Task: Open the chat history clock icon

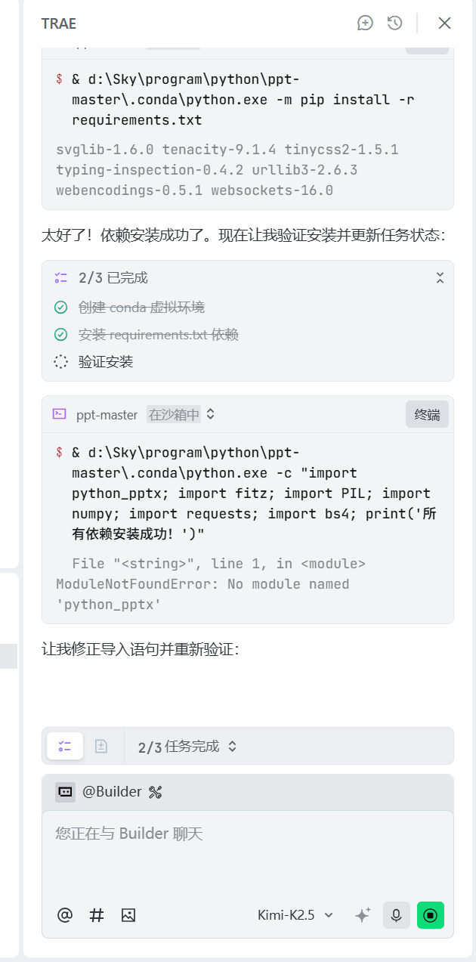Action: [x=394, y=23]
